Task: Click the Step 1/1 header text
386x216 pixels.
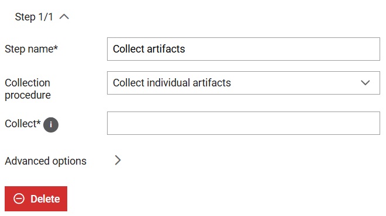Action: point(34,17)
